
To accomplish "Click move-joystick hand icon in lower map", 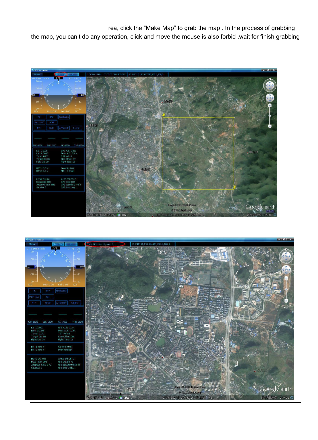I will [x=286, y=270].
